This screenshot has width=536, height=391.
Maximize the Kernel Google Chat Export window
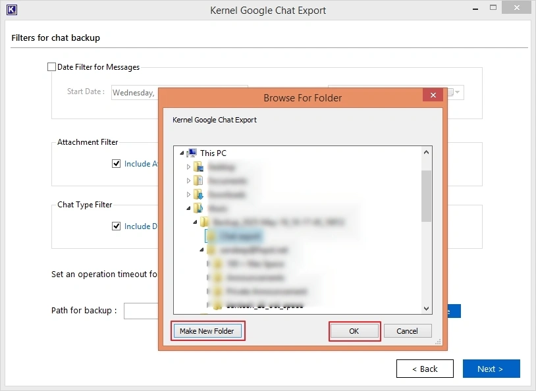pos(493,8)
